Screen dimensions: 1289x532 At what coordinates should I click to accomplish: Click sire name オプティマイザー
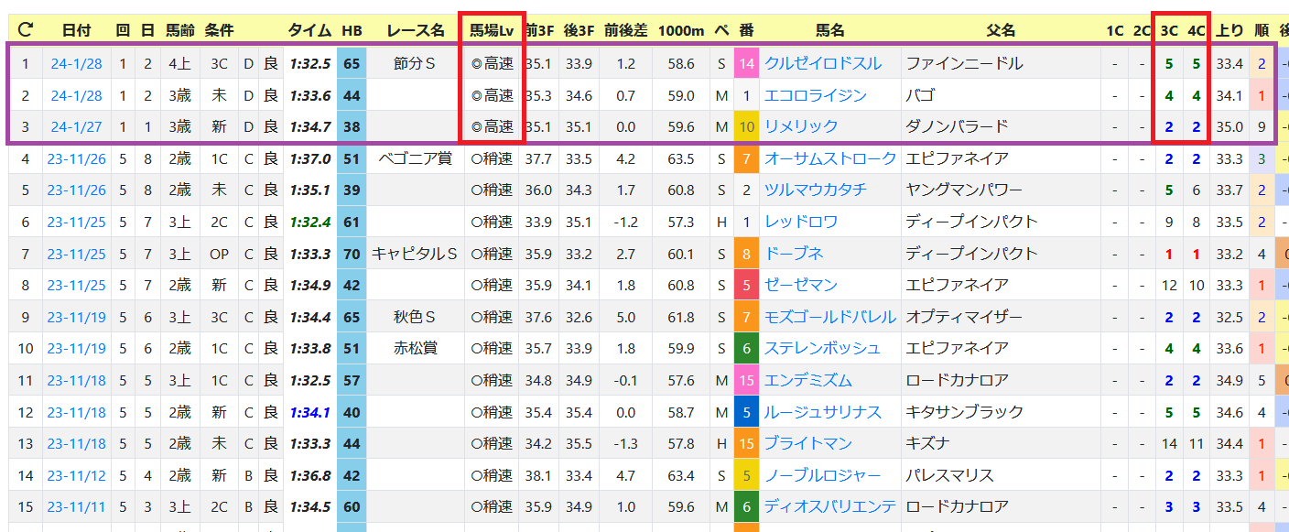tap(964, 317)
